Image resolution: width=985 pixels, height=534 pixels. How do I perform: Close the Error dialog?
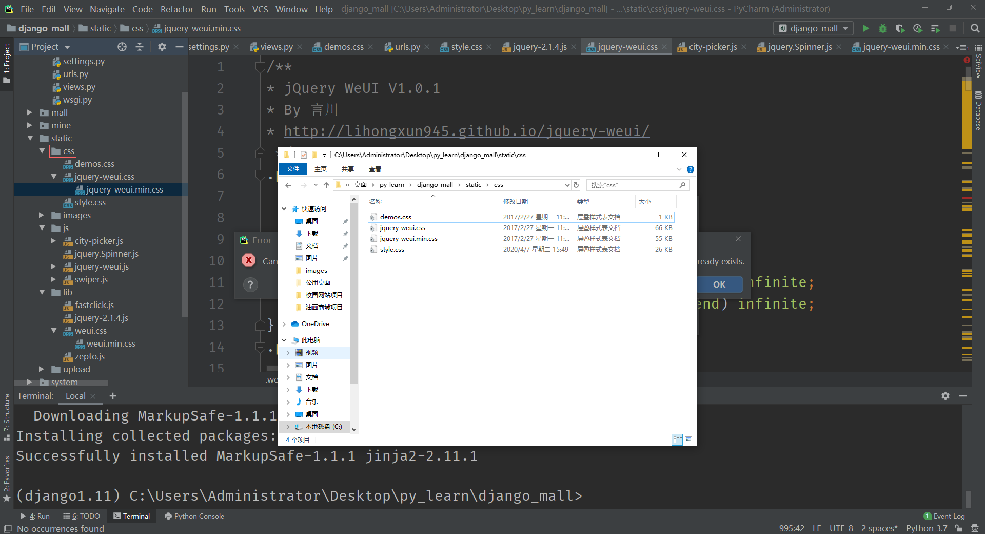pos(738,239)
